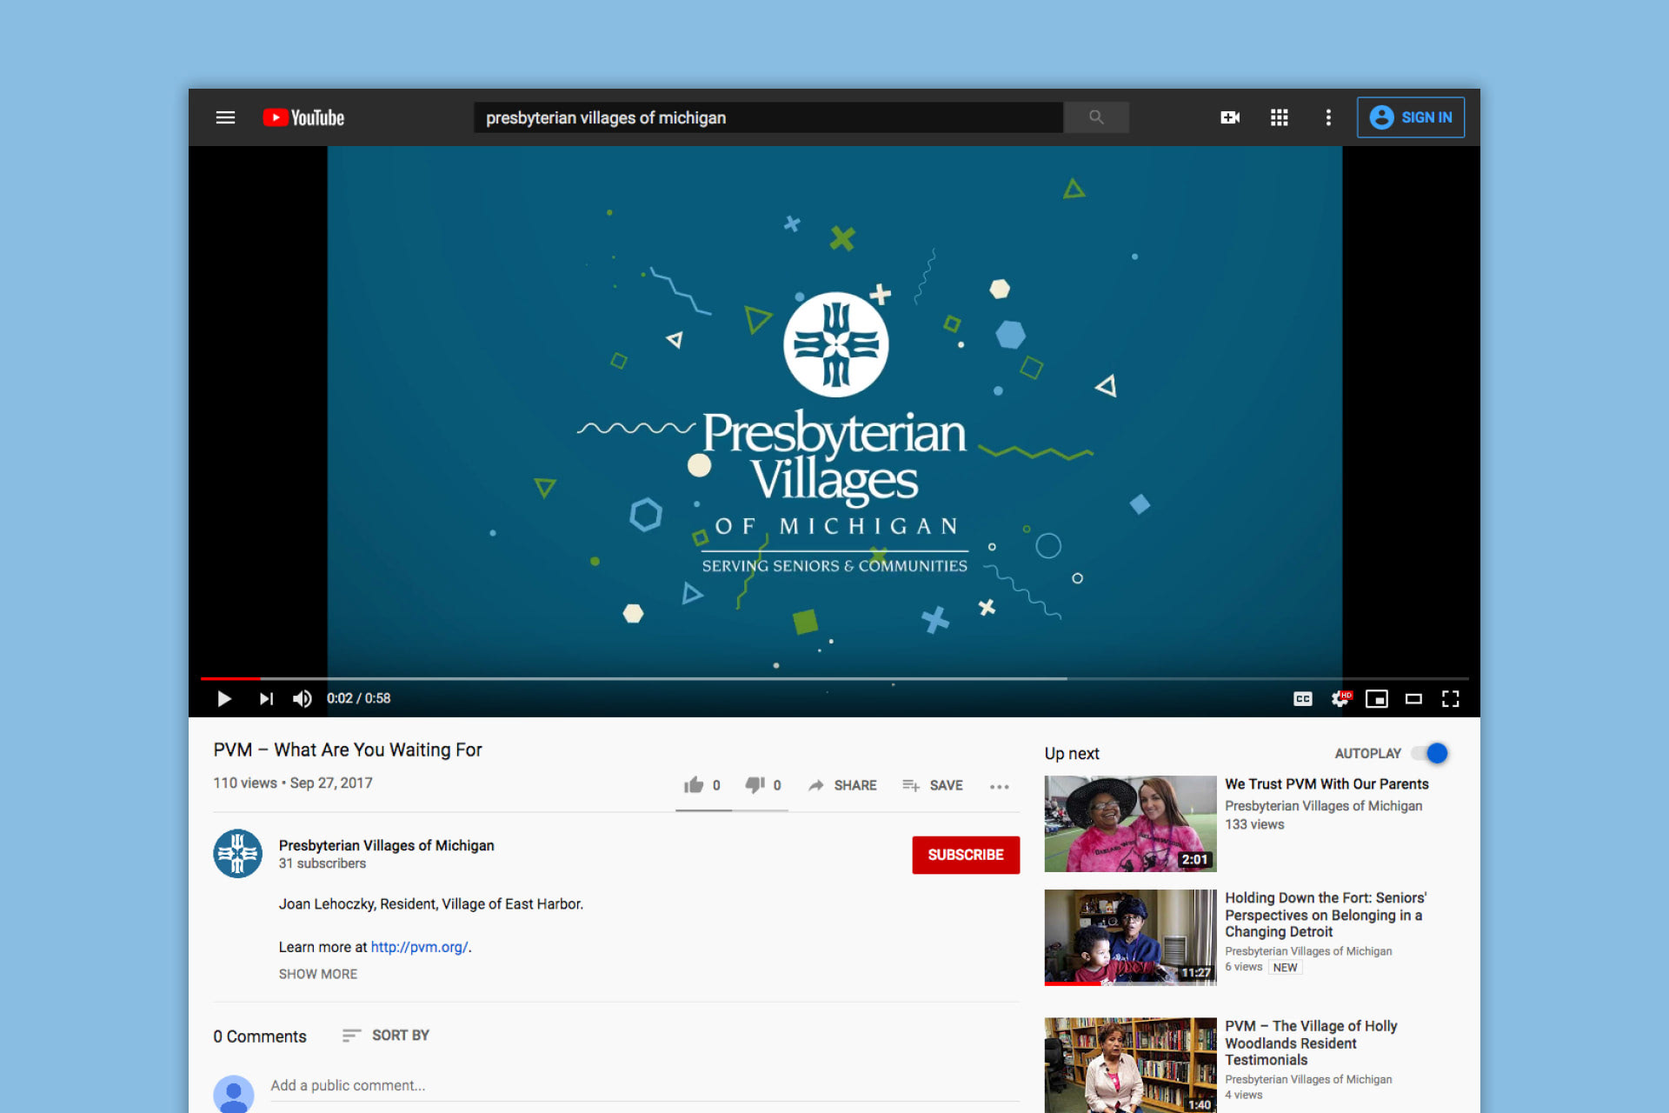1669x1113 pixels.
Task: Click the SIGN IN button
Action: coord(1411,117)
